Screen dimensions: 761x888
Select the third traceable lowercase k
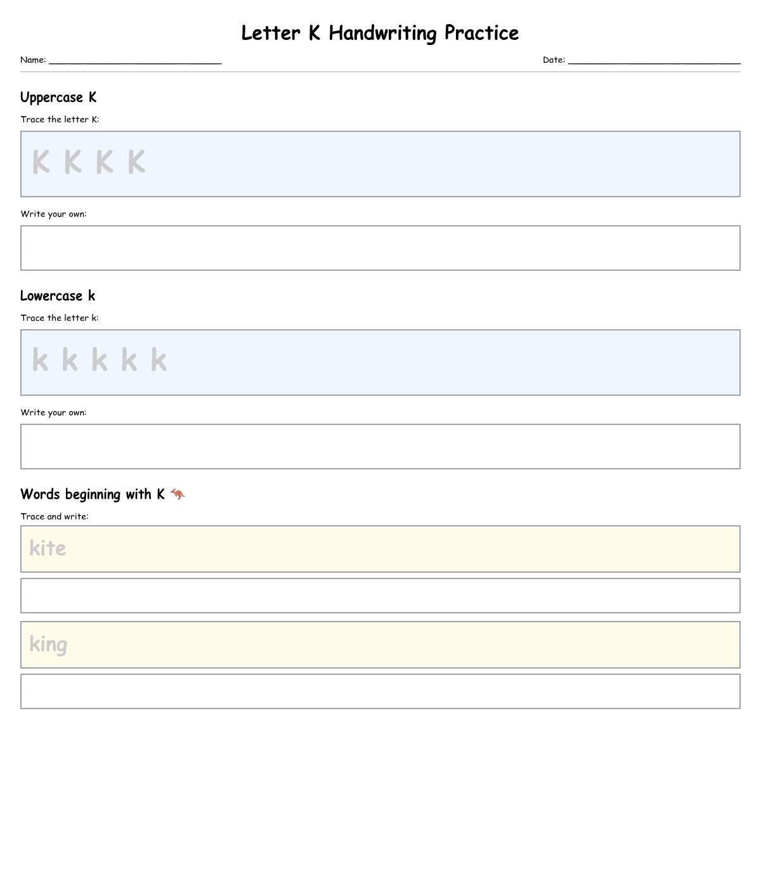point(99,360)
